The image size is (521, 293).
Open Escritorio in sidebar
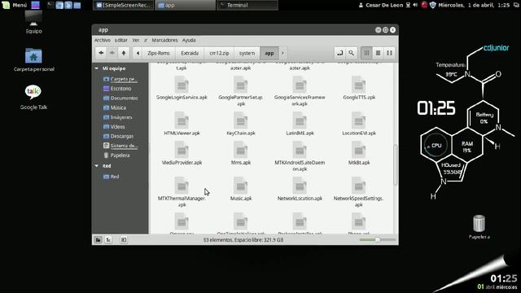(x=117, y=89)
